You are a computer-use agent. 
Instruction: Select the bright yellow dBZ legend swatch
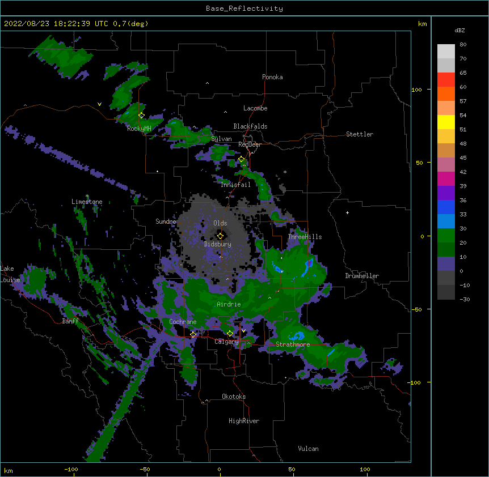[x=446, y=122]
